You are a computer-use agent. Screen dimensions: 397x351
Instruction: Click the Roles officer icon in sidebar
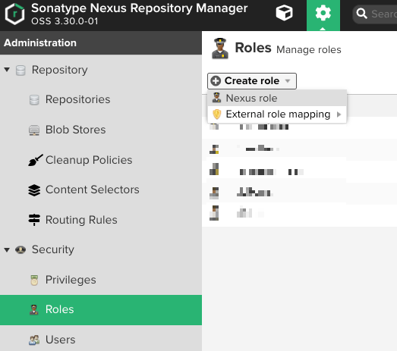tap(33, 310)
